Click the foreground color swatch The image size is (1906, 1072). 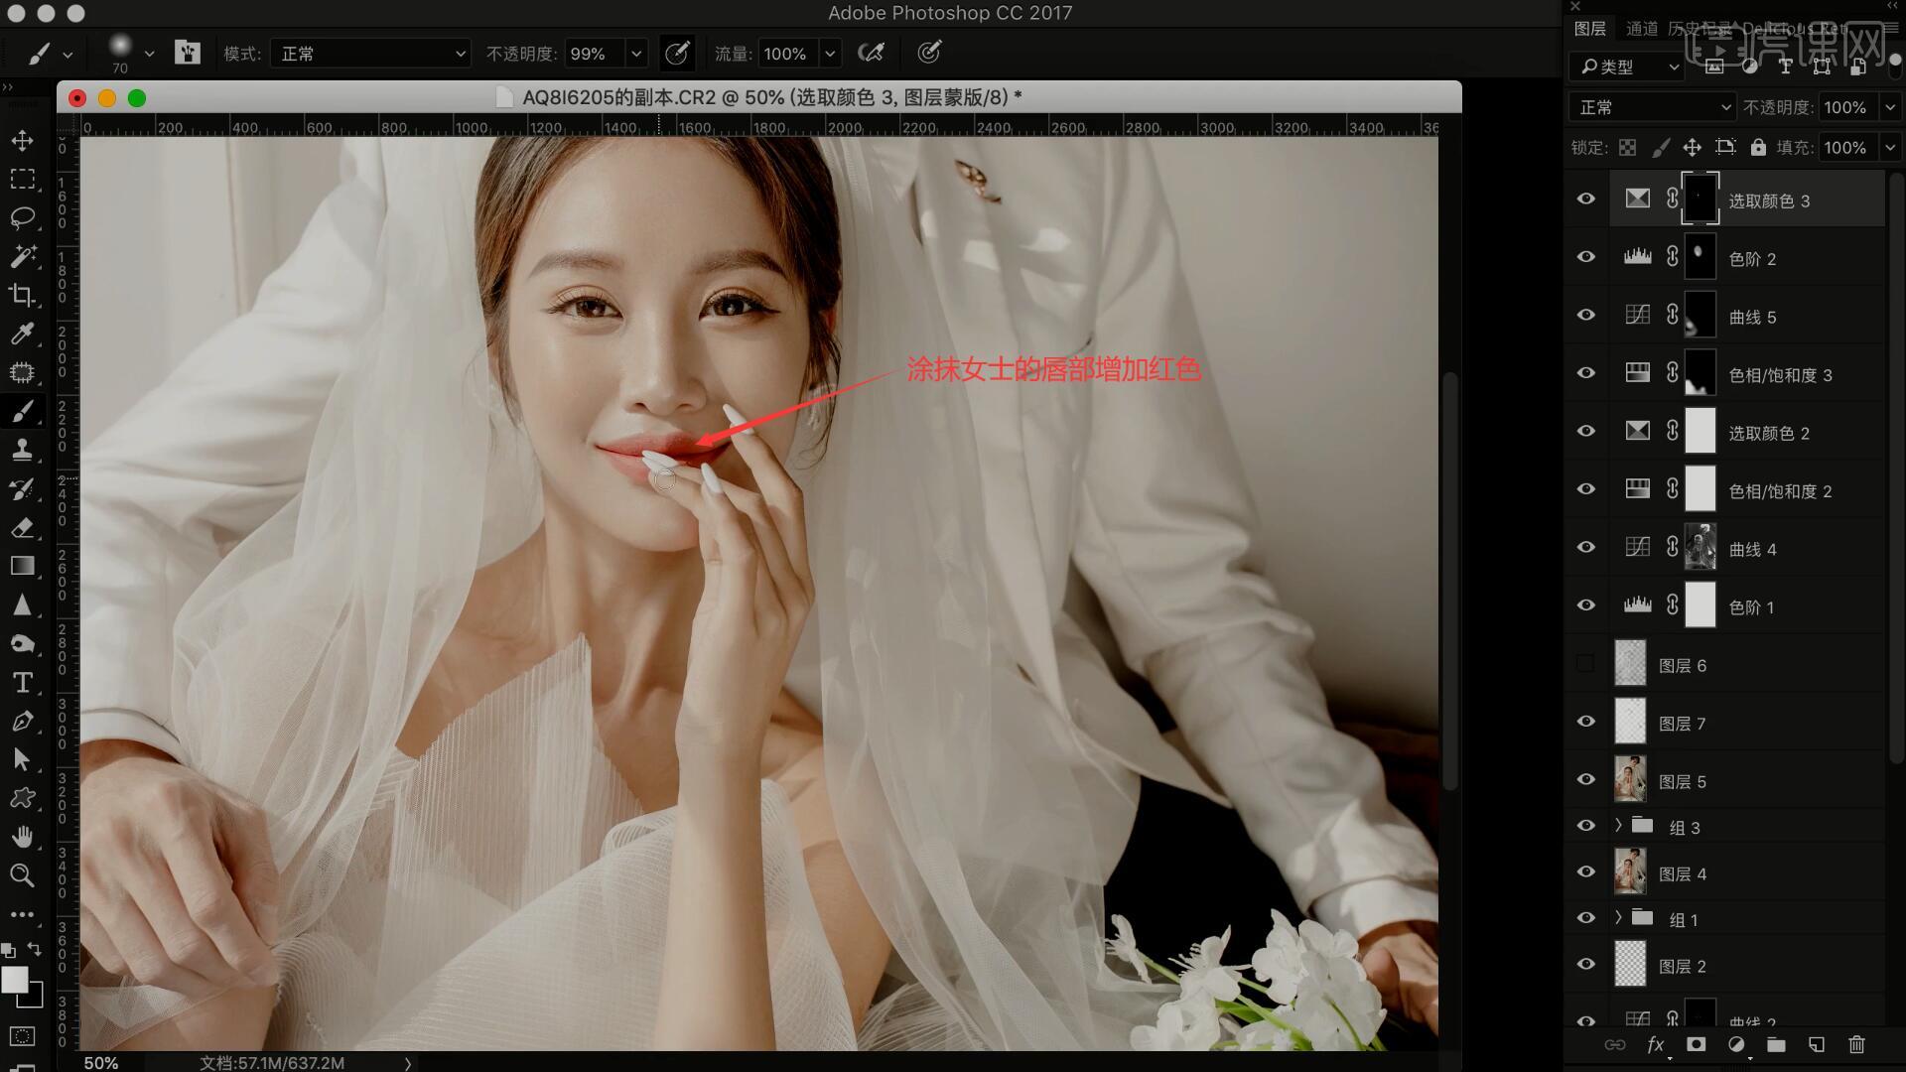click(x=14, y=979)
